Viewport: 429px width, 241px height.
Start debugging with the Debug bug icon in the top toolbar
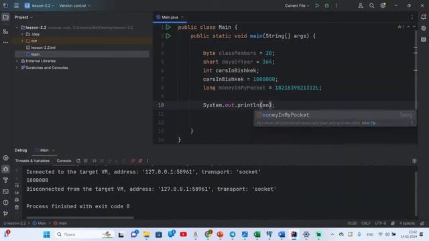pos(326,5)
